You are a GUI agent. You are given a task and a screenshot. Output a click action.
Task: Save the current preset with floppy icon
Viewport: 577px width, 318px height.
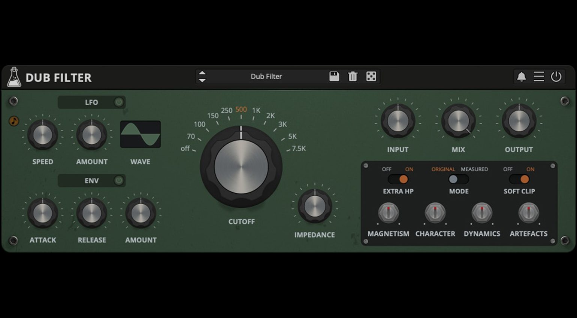pyautogui.click(x=334, y=76)
